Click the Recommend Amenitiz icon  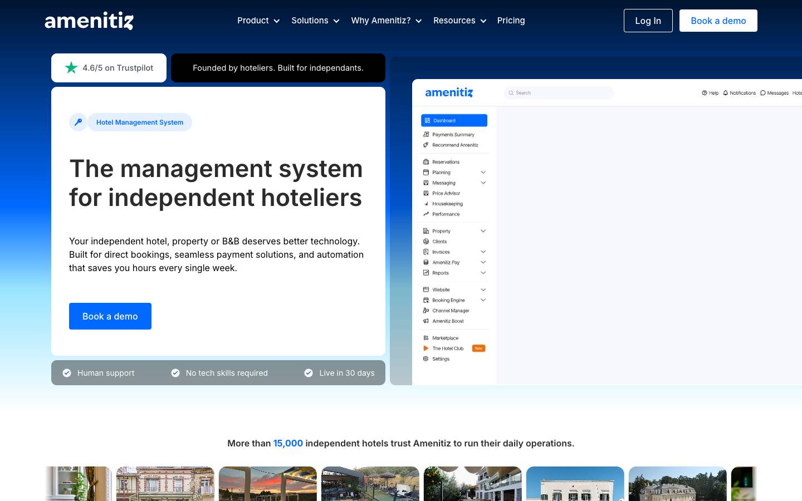click(426, 145)
